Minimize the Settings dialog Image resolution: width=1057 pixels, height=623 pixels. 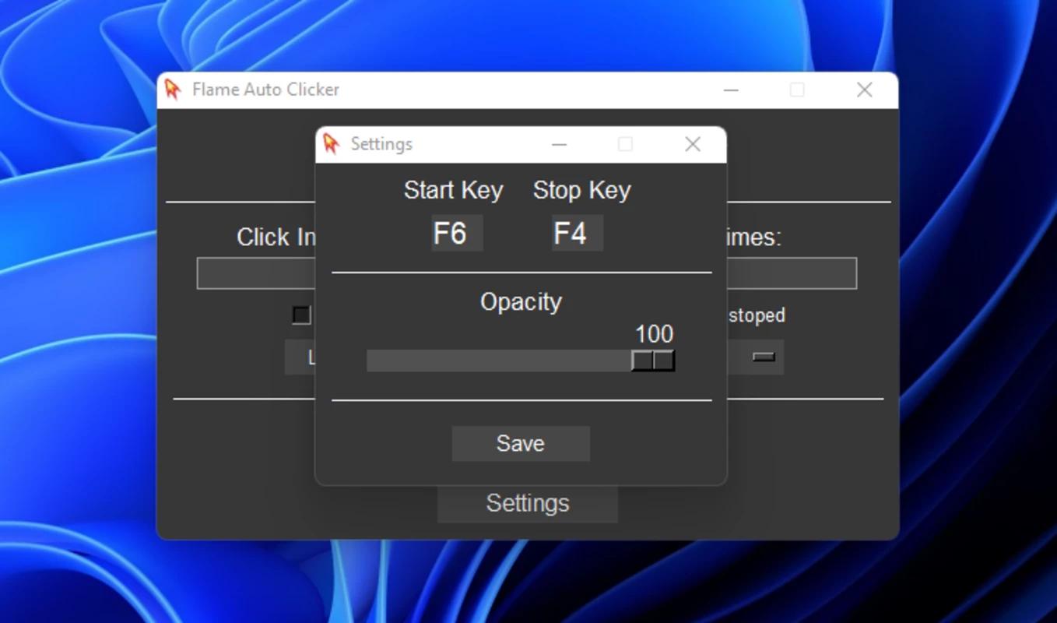click(559, 144)
